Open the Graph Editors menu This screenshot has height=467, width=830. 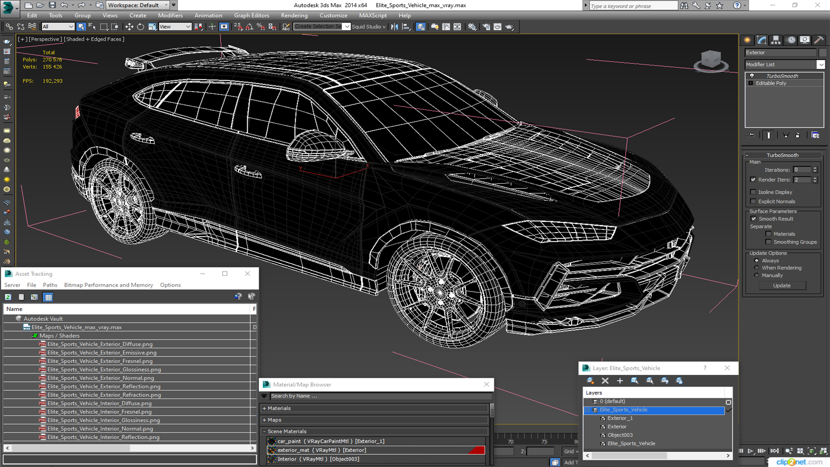(x=252, y=16)
